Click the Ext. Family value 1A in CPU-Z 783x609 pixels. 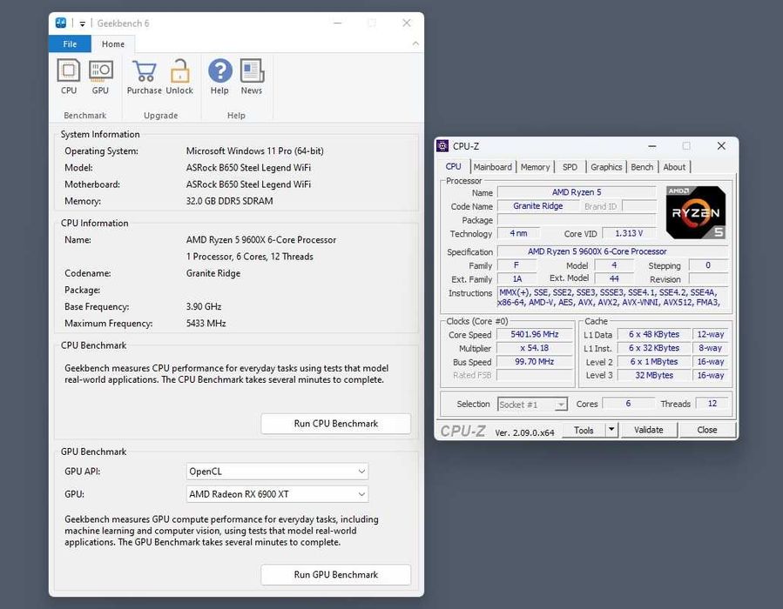[517, 278]
